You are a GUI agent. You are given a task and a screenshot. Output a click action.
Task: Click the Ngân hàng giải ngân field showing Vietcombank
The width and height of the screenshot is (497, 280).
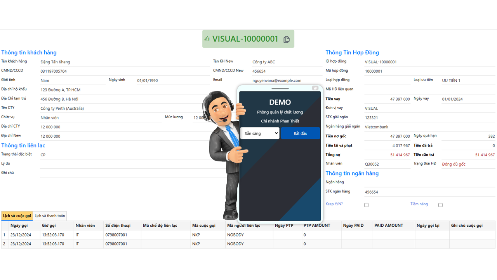pyautogui.click(x=429, y=127)
